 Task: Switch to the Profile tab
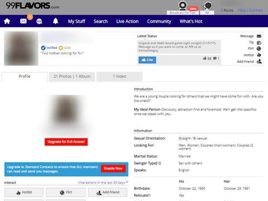click(25, 76)
